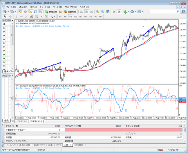The height and width of the screenshot is (153, 188).
Task: Open the Data Window icon
Action: pos(25,12)
